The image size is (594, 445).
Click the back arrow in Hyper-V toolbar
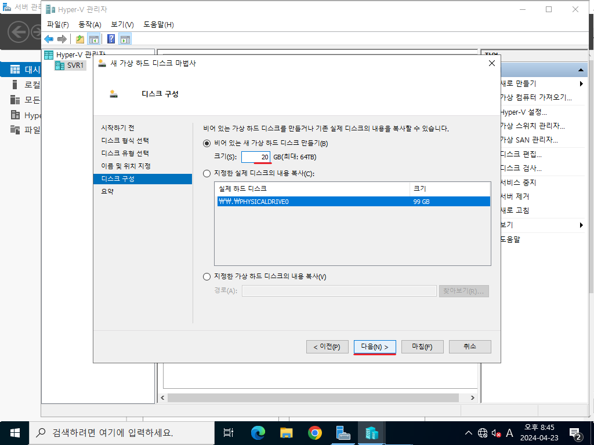tap(49, 39)
